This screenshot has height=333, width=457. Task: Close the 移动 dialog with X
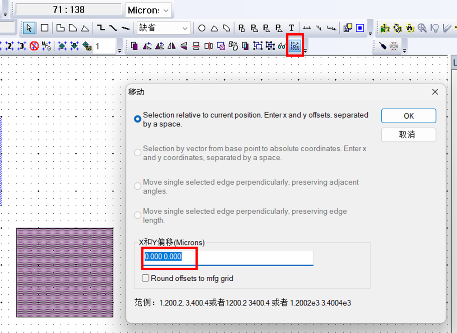435,92
